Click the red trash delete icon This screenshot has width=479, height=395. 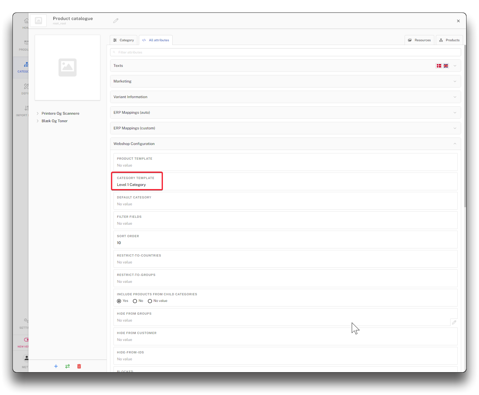[x=79, y=366]
